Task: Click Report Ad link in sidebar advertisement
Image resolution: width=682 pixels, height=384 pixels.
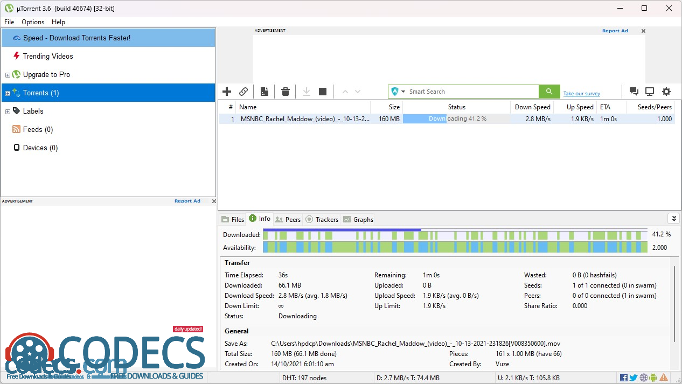Action: click(x=187, y=201)
